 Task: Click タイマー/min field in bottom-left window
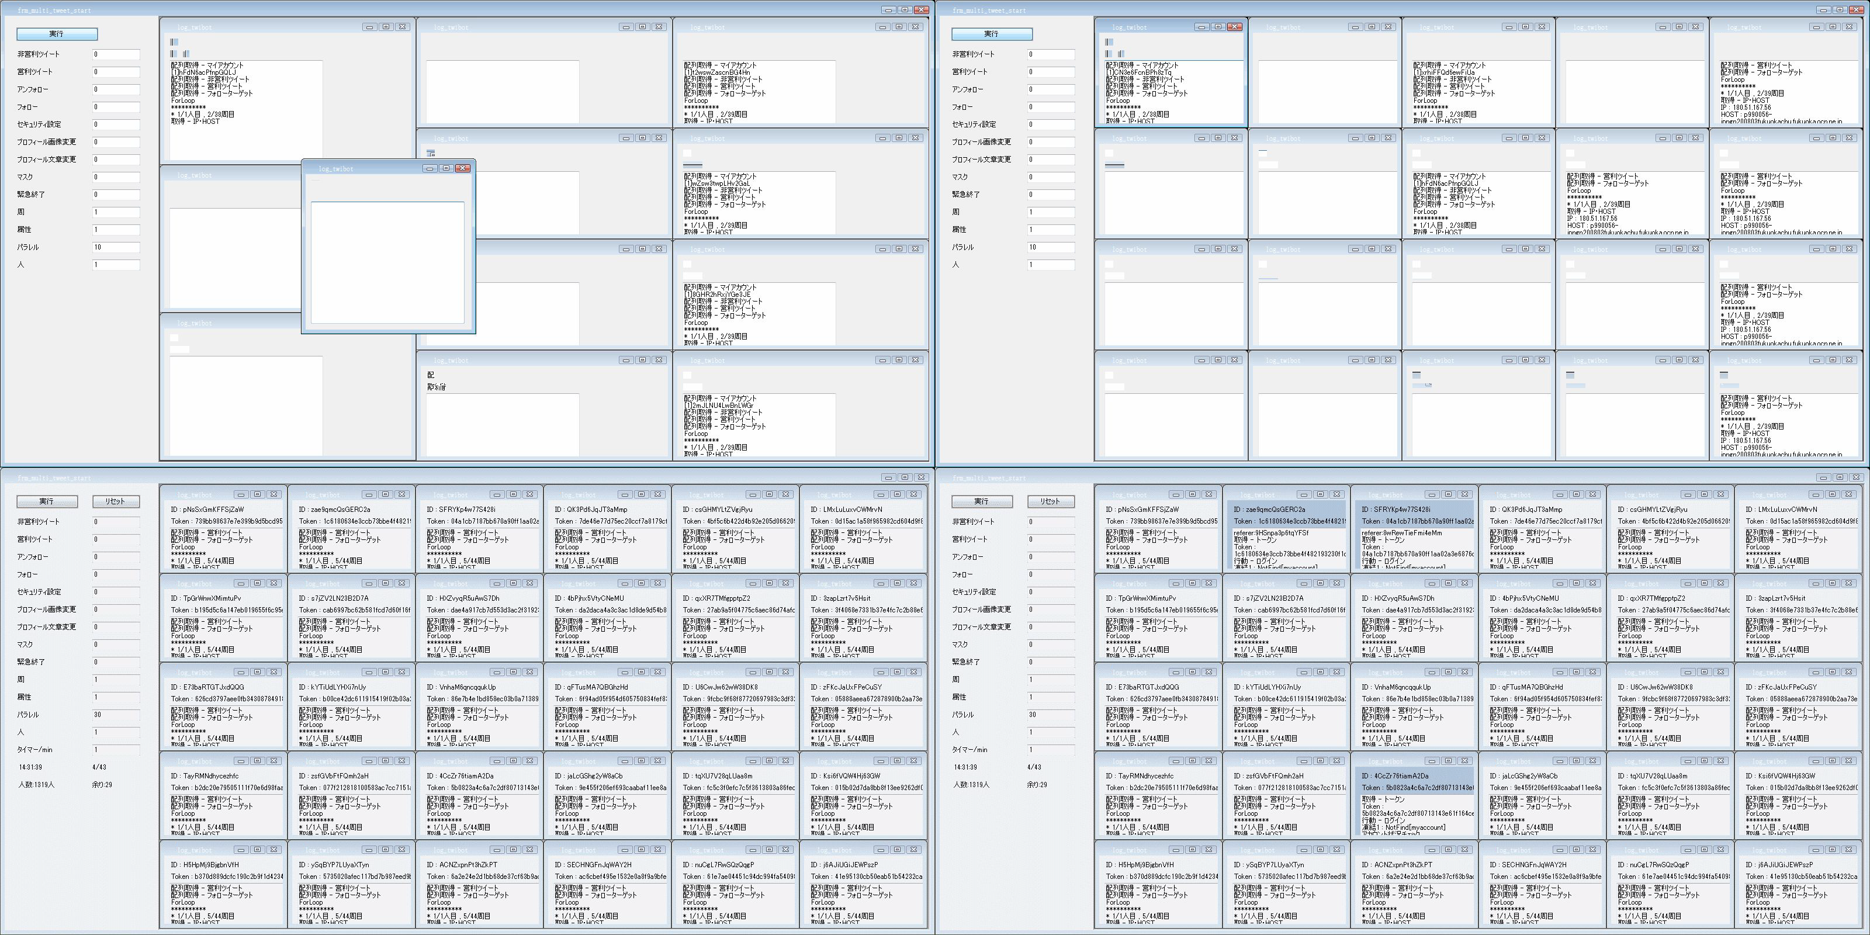(x=116, y=749)
